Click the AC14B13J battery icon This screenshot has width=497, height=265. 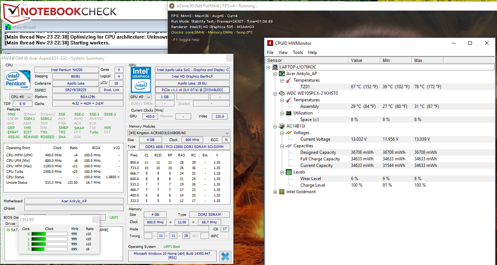pos(282,126)
